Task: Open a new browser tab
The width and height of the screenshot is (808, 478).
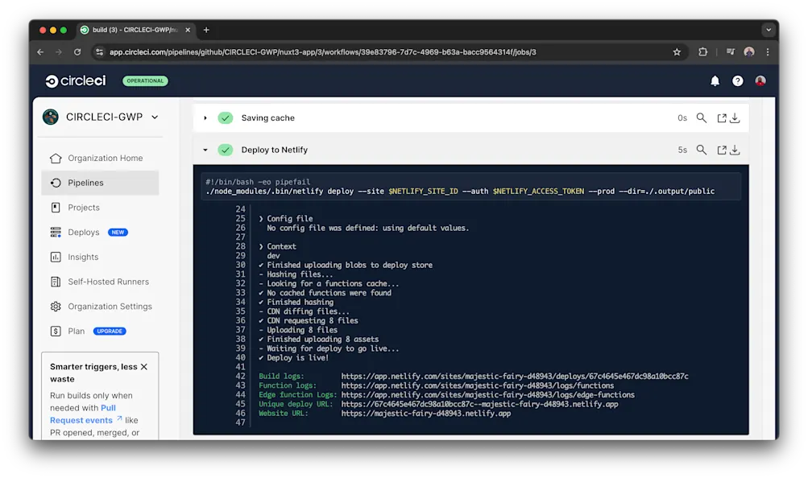Action: (x=206, y=30)
